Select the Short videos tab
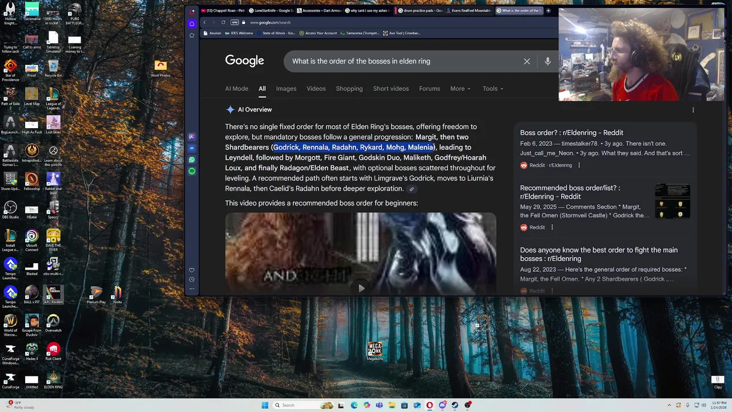 391,89
